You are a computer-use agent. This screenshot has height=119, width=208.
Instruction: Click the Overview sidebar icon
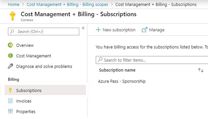pos(10,45)
